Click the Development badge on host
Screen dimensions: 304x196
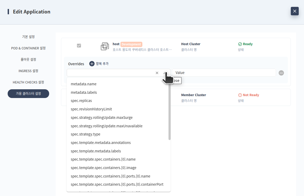tap(131, 44)
